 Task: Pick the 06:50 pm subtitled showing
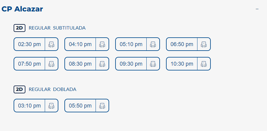click(182, 44)
